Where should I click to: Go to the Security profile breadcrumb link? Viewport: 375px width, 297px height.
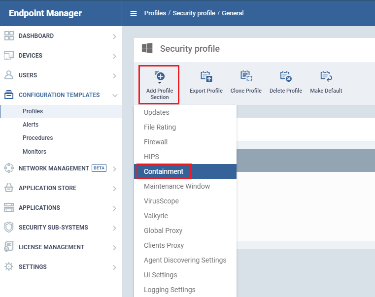(x=194, y=13)
